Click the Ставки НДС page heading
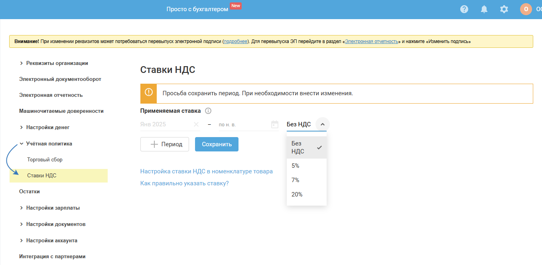 click(x=168, y=70)
